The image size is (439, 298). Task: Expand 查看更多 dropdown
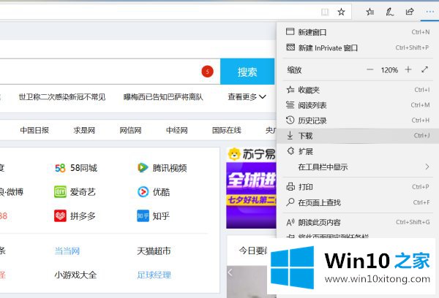click(x=247, y=97)
